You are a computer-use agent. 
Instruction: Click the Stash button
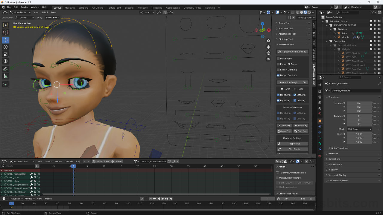pos(116,161)
